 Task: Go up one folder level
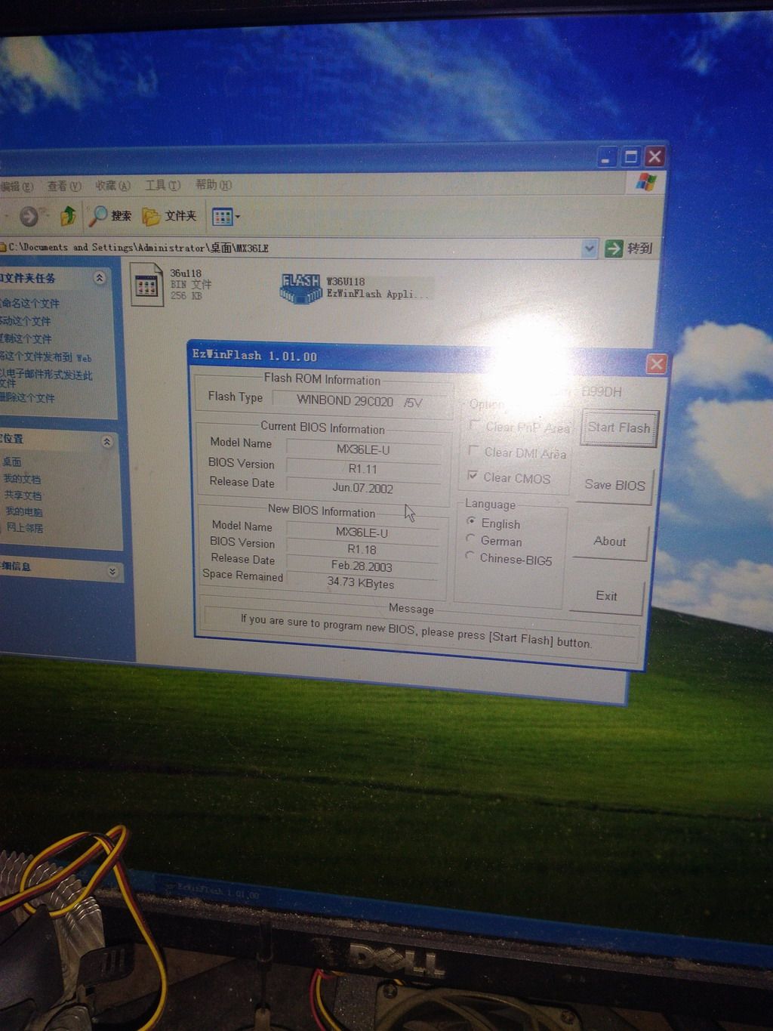pos(68,216)
